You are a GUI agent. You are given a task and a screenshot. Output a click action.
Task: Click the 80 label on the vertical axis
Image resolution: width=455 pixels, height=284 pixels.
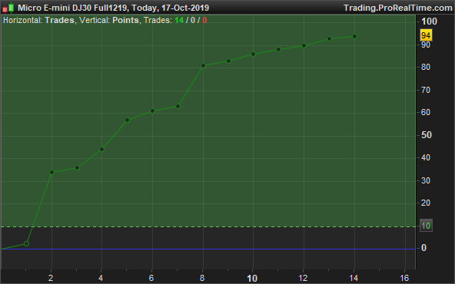[x=426, y=68]
